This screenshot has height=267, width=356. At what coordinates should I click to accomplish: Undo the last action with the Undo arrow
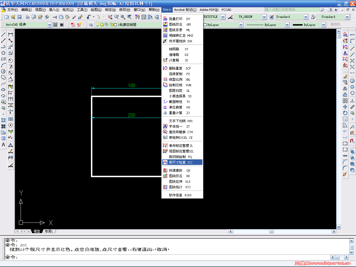[x=89, y=17]
